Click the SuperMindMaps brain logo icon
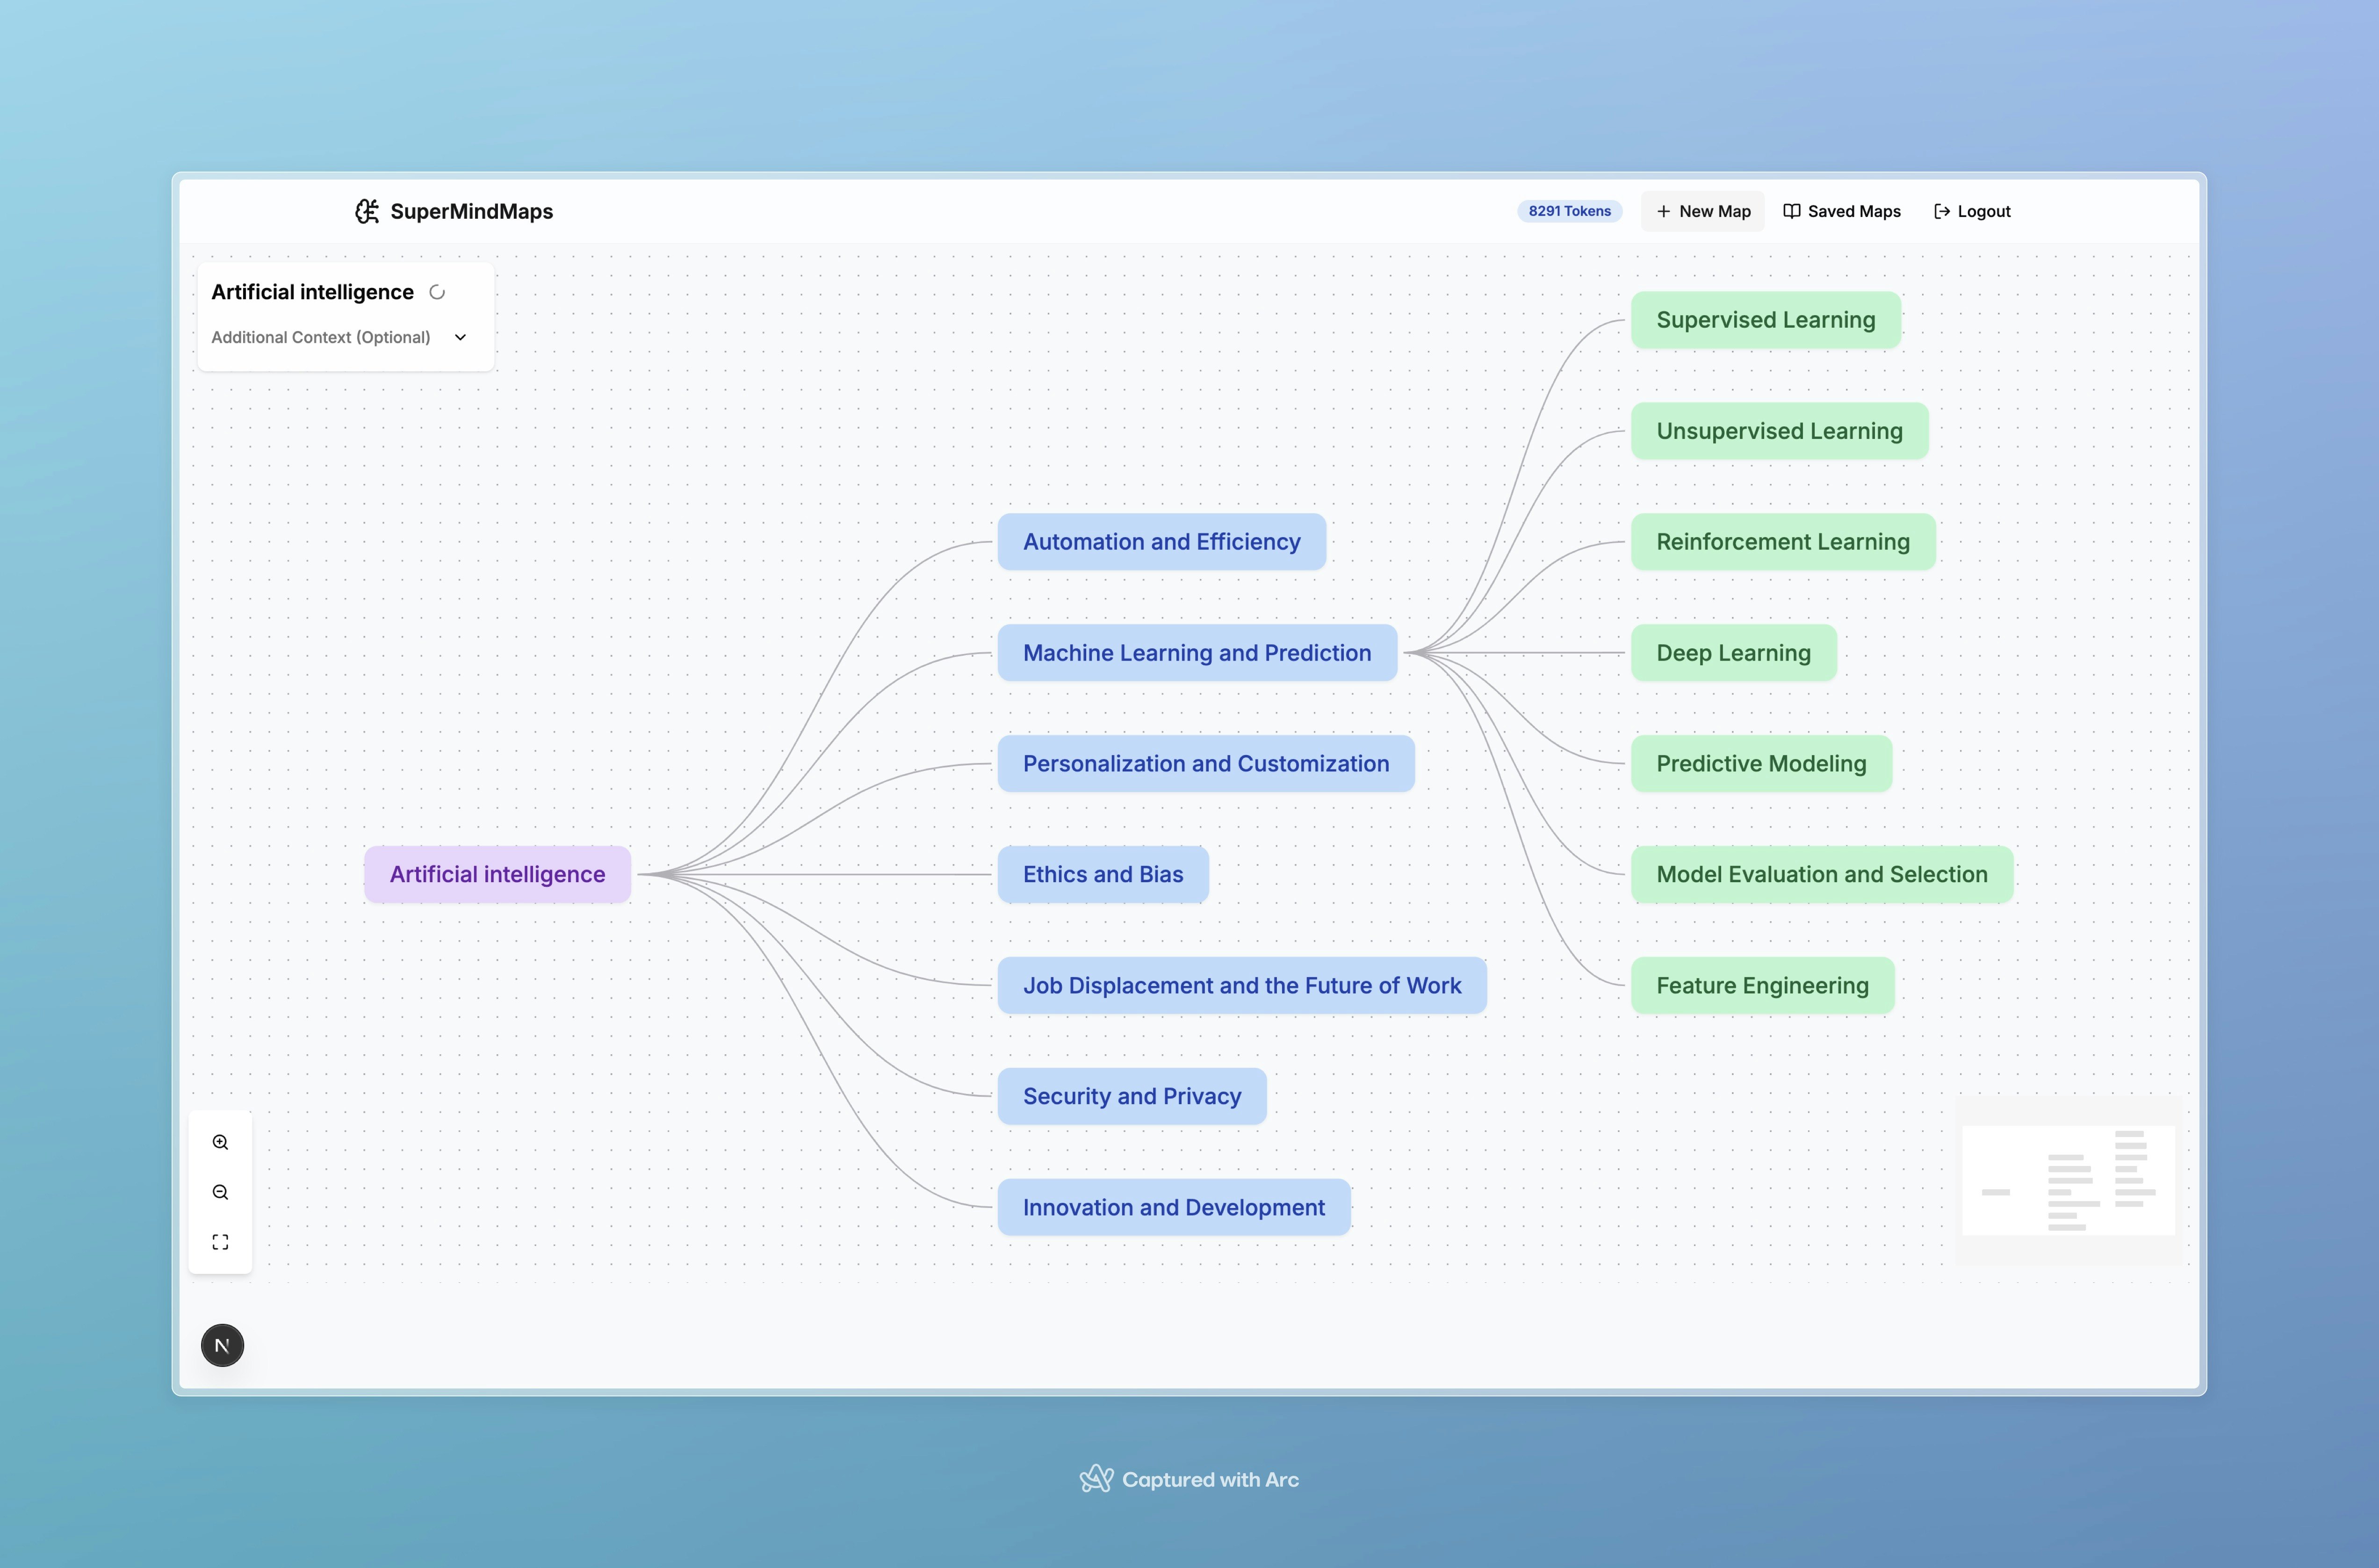 point(367,211)
